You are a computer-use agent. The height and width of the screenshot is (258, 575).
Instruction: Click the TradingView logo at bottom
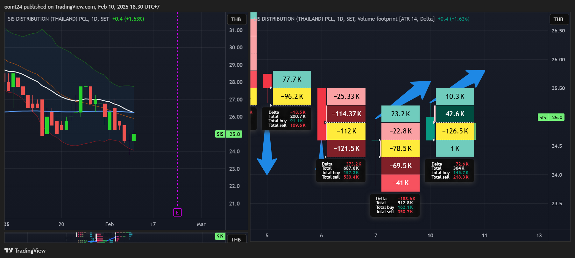pos(25,251)
